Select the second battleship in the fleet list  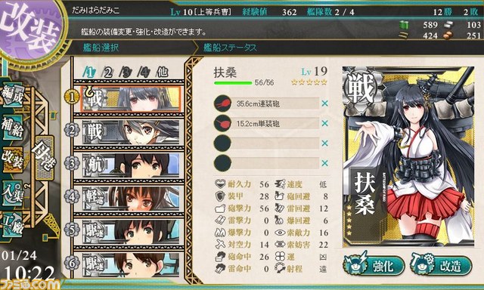pyautogui.click(x=131, y=132)
